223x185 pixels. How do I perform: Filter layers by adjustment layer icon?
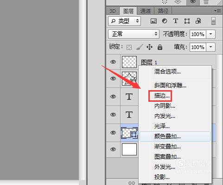coord(165,21)
